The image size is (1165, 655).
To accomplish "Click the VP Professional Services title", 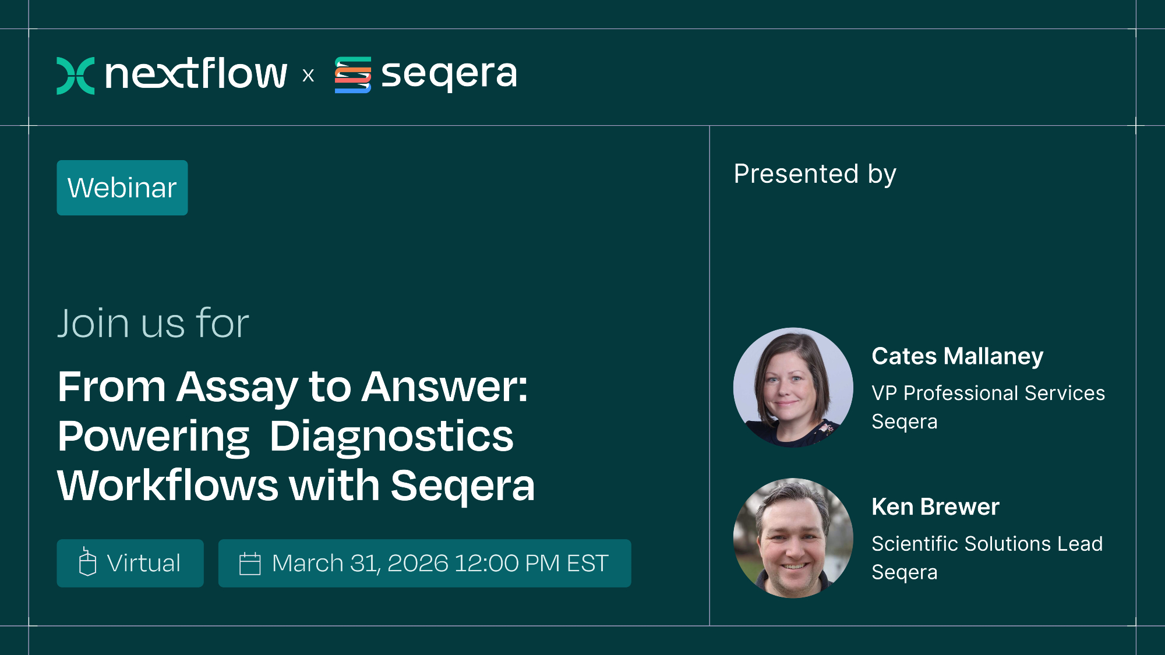I will coord(988,393).
